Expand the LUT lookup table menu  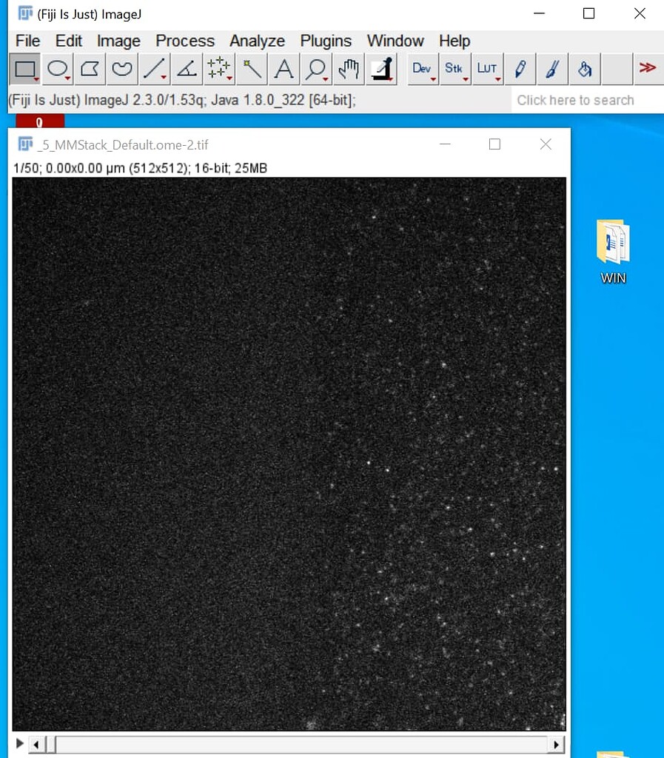tap(488, 69)
